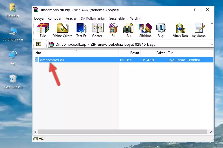Click the WinRAR title bar app icon

click(x=35, y=10)
